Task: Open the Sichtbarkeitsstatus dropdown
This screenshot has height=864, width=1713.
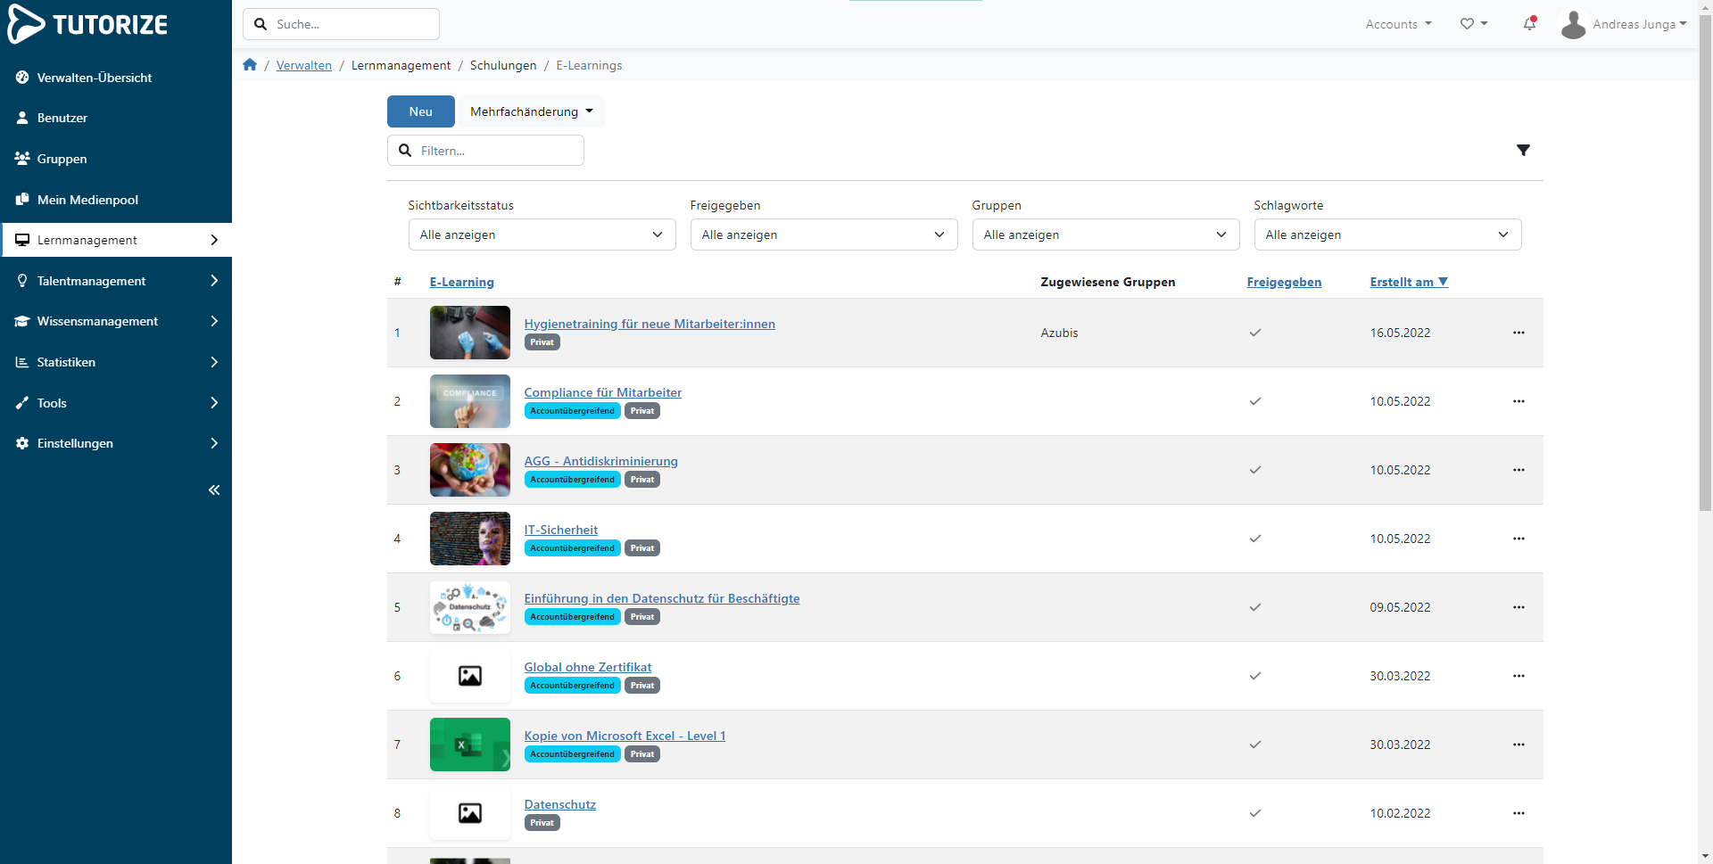Action: (x=542, y=235)
